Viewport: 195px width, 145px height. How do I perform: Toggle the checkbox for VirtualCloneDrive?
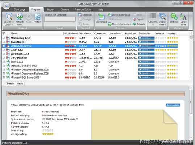click(4, 46)
